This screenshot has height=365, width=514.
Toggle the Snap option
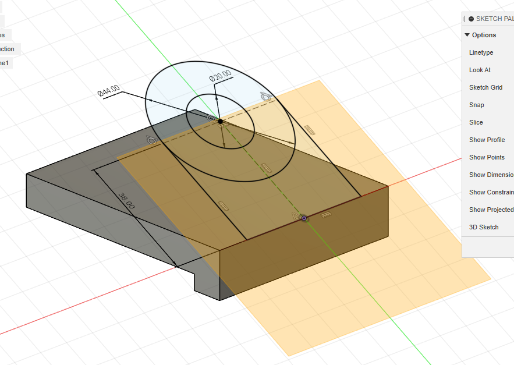(x=476, y=105)
